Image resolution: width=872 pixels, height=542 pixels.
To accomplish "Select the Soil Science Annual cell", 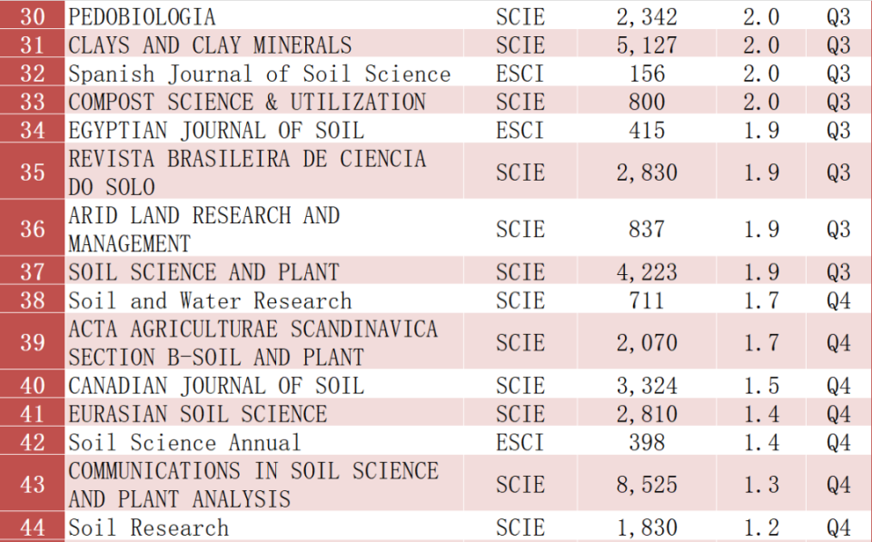I will [184, 442].
